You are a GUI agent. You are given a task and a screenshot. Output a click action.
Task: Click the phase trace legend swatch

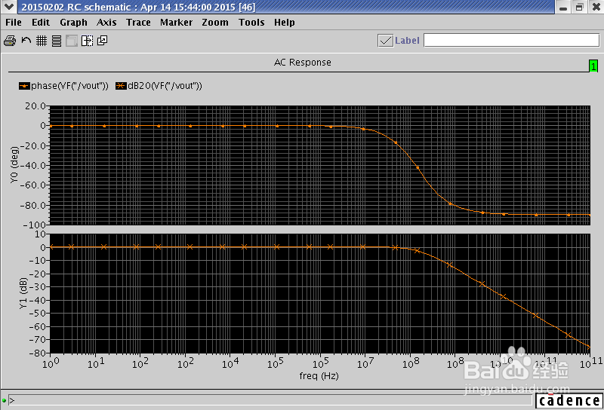click(x=24, y=86)
